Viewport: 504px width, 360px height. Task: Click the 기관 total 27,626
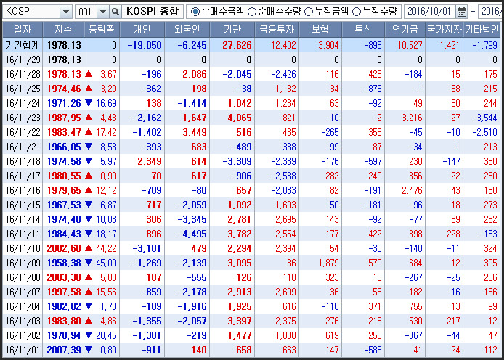coord(237,45)
